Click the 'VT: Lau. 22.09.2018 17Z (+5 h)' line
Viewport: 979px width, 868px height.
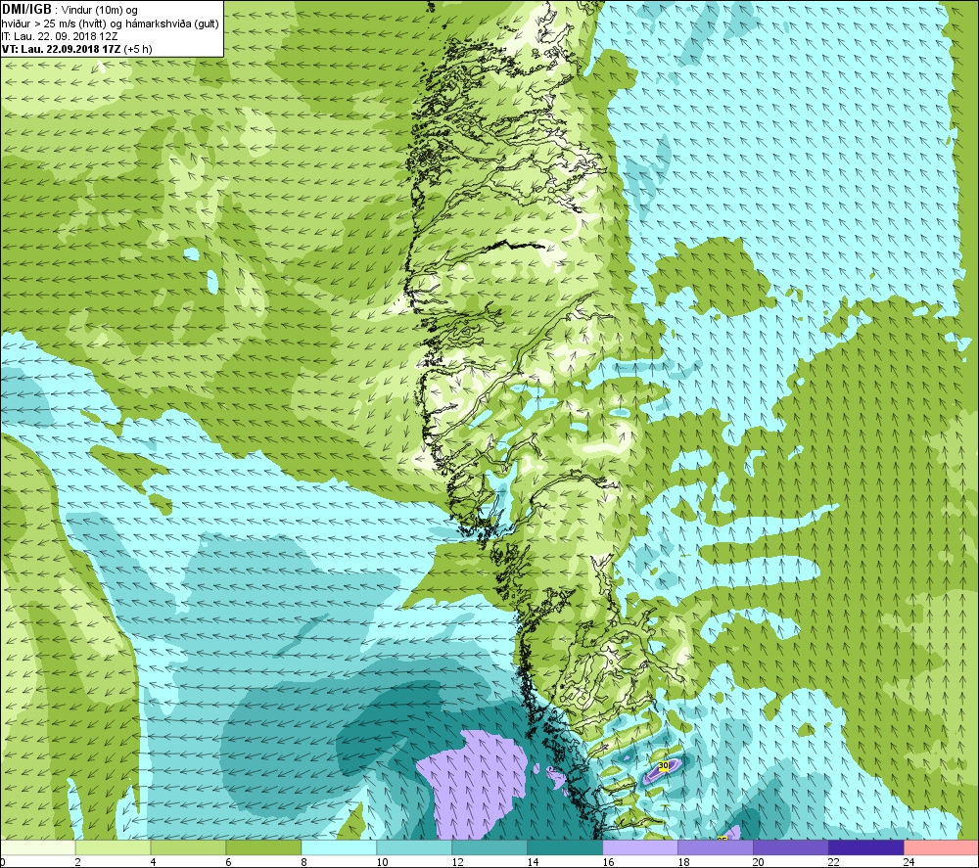click(x=76, y=49)
